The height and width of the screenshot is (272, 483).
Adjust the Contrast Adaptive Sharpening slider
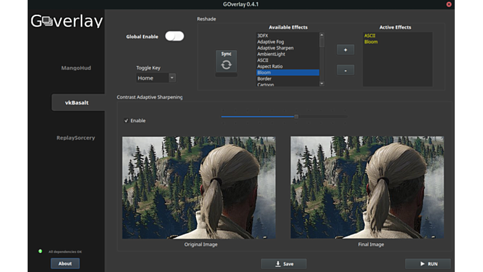(x=296, y=116)
